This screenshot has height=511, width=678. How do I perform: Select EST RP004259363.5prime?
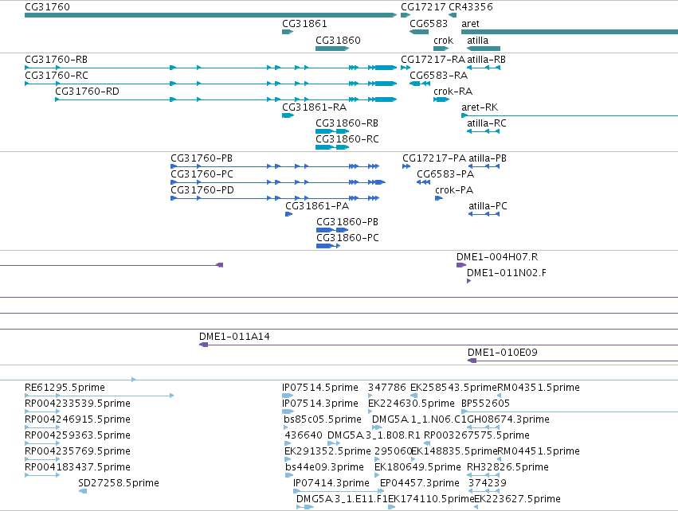42,443
